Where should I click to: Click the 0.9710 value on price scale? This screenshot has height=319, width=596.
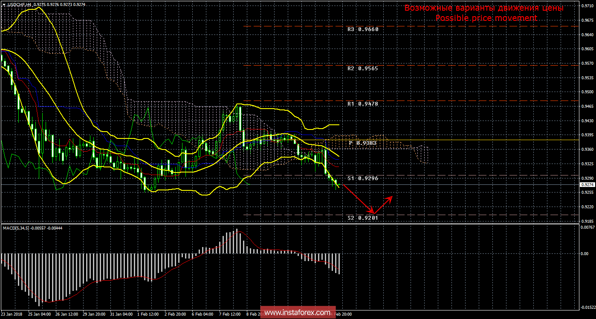click(587, 6)
